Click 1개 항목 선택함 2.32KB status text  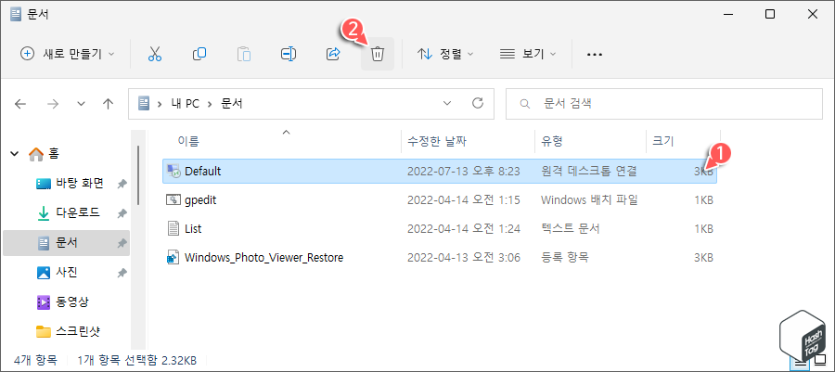click(137, 360)
